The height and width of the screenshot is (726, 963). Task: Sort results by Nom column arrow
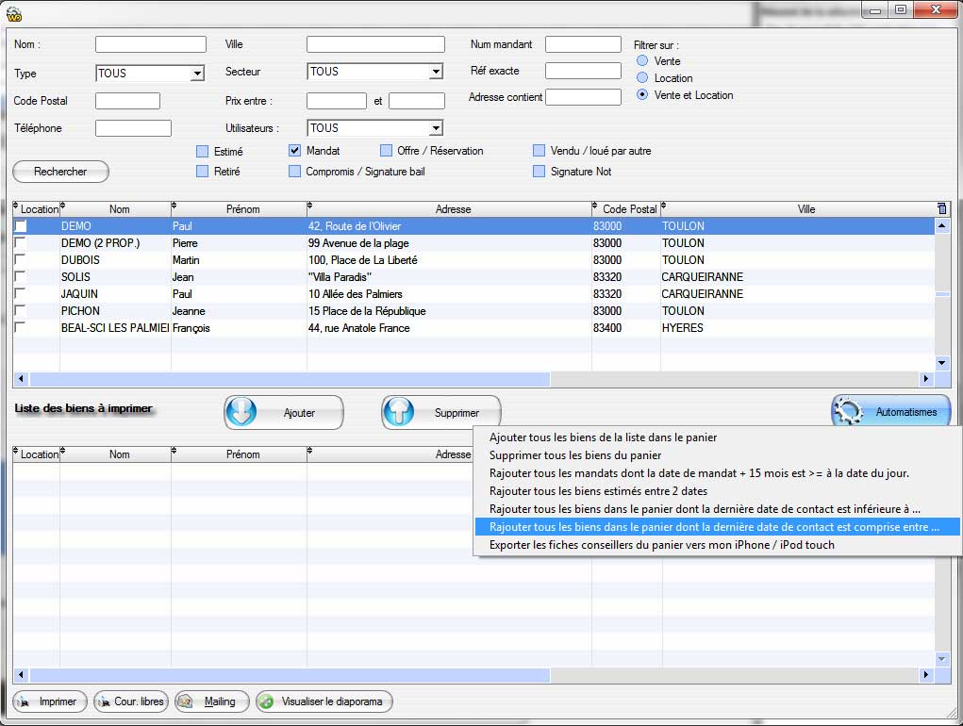pos(62,205)
